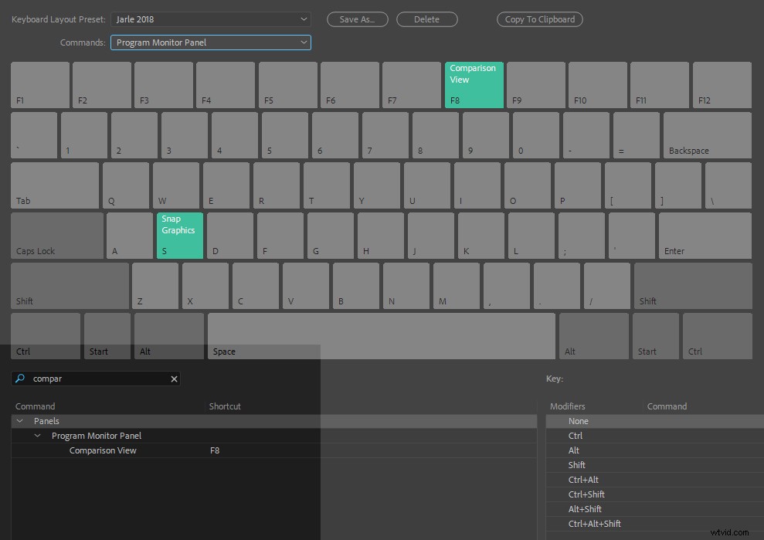The height and width of the screenshot is (540, 764).
Task: Click the magnifier icon in search field
Action: (x=20, y=379)
